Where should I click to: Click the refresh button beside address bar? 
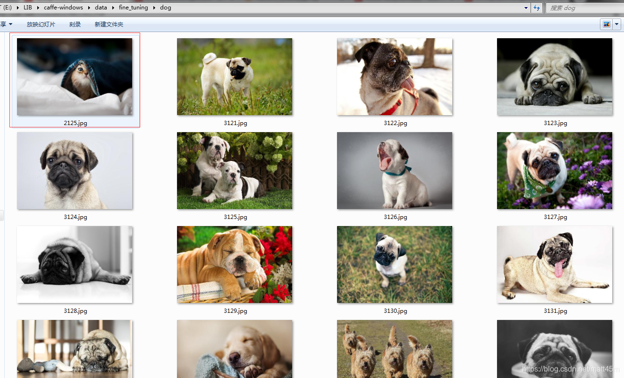[536, 8]
